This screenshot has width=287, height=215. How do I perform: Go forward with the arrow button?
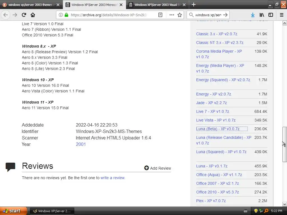(x=15, y=15)
